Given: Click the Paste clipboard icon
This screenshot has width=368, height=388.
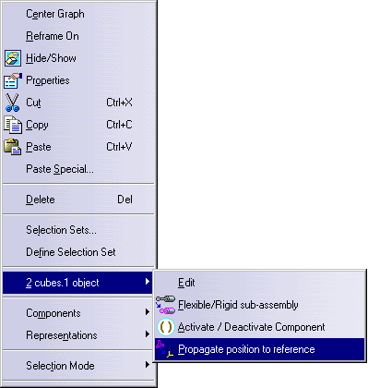Looking at the screenshot, I should (13, 147).
